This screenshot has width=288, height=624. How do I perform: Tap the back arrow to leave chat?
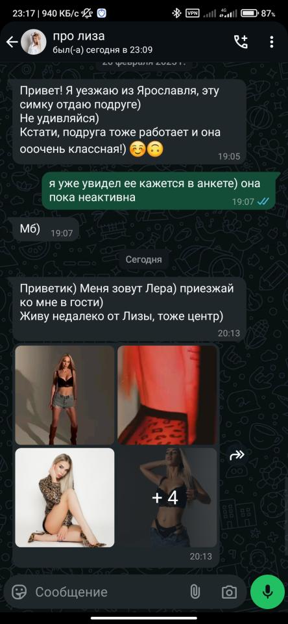(12, 42)
